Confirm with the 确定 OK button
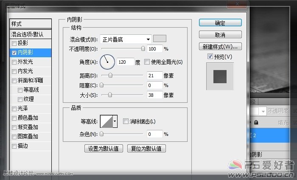 [x=220, y=23]
